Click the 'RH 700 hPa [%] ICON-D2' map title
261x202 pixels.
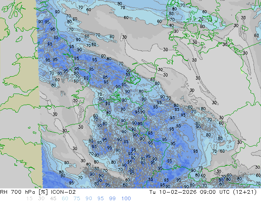click(x=38, y=192)
